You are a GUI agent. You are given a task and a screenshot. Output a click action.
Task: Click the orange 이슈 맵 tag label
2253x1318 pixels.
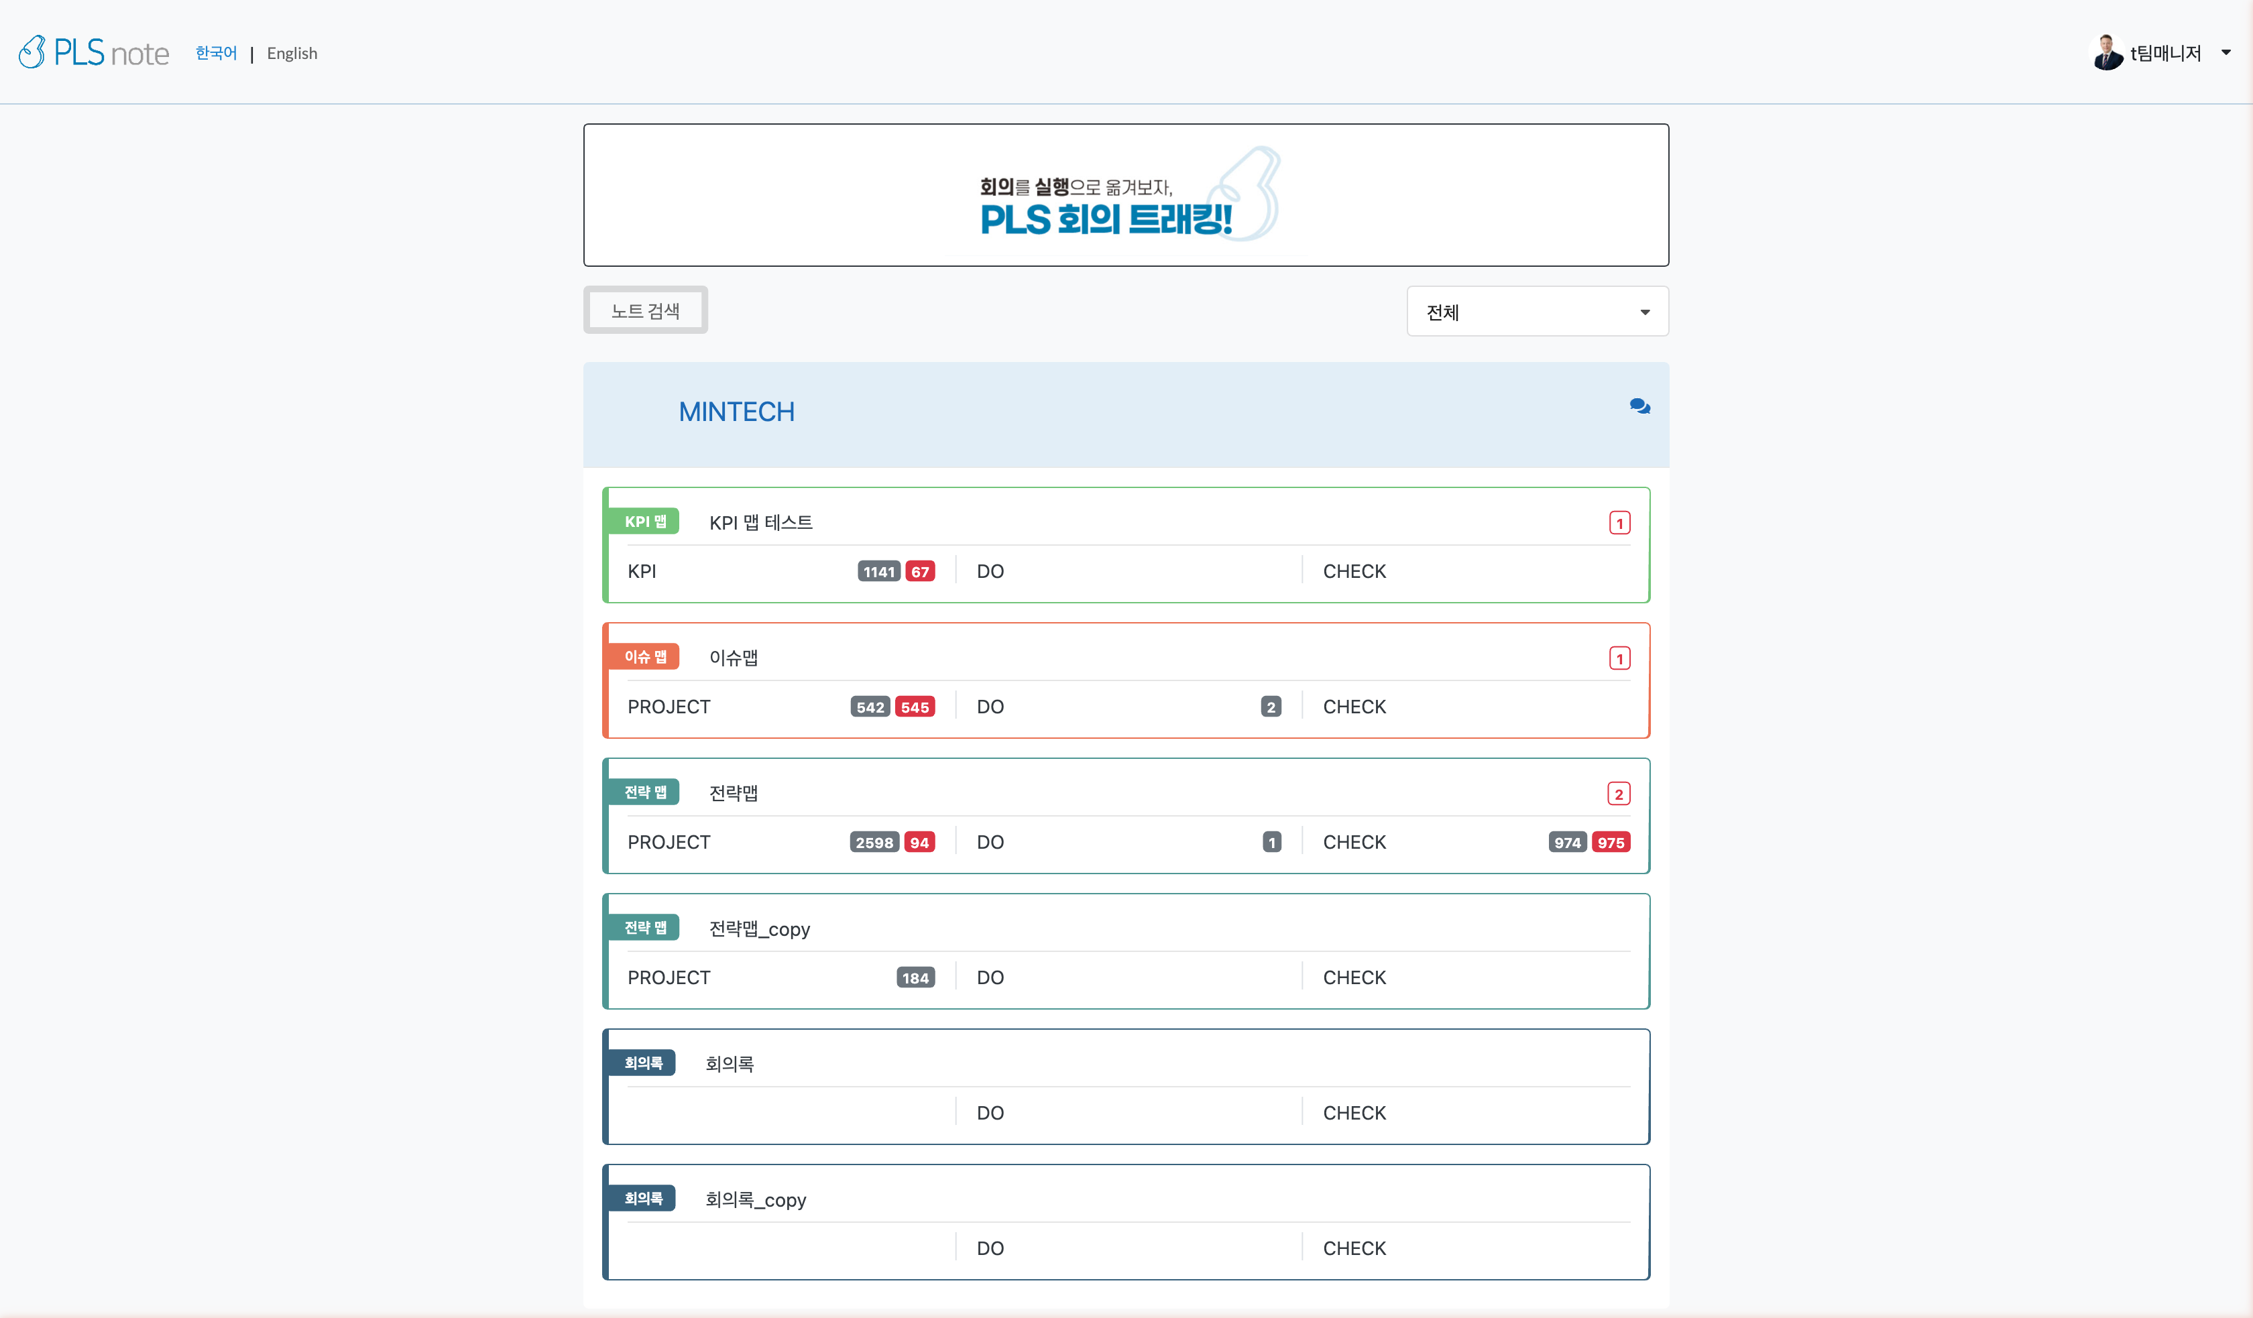pyautogui.click(x=644, y=656)
